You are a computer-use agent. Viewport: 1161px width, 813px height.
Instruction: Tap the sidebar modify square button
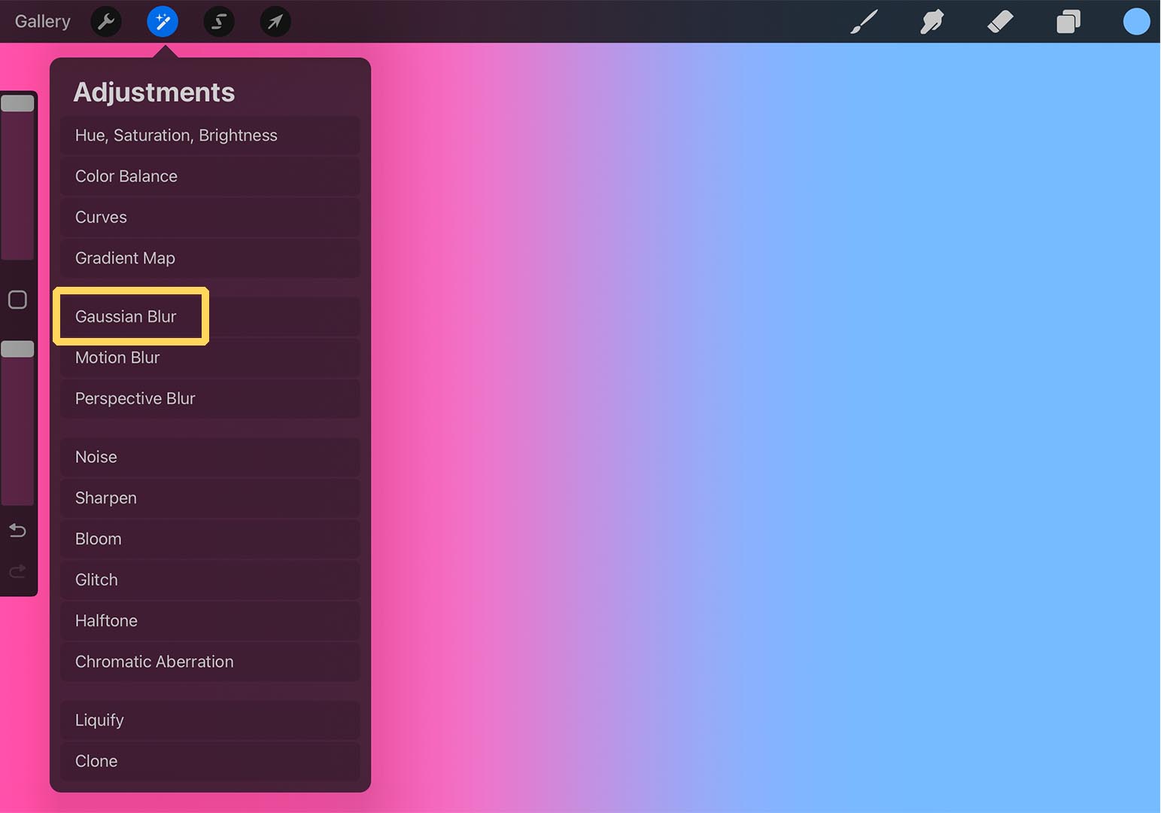pos(17,299)
